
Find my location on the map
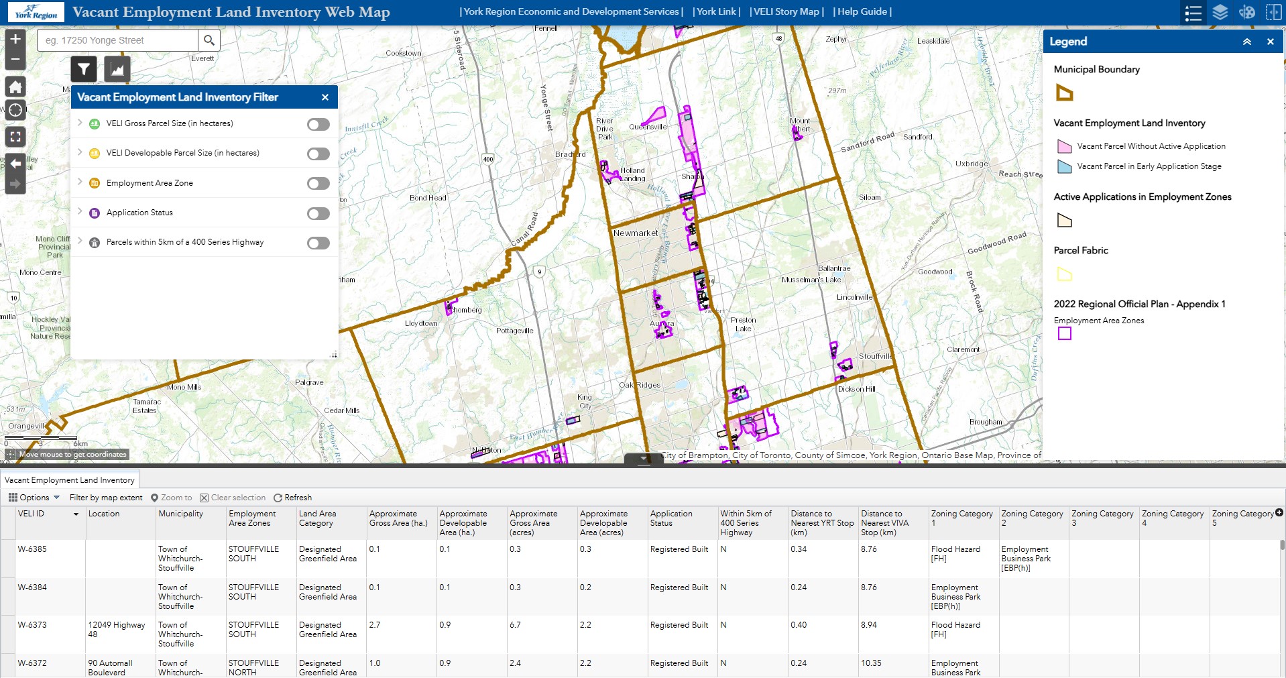15,110
